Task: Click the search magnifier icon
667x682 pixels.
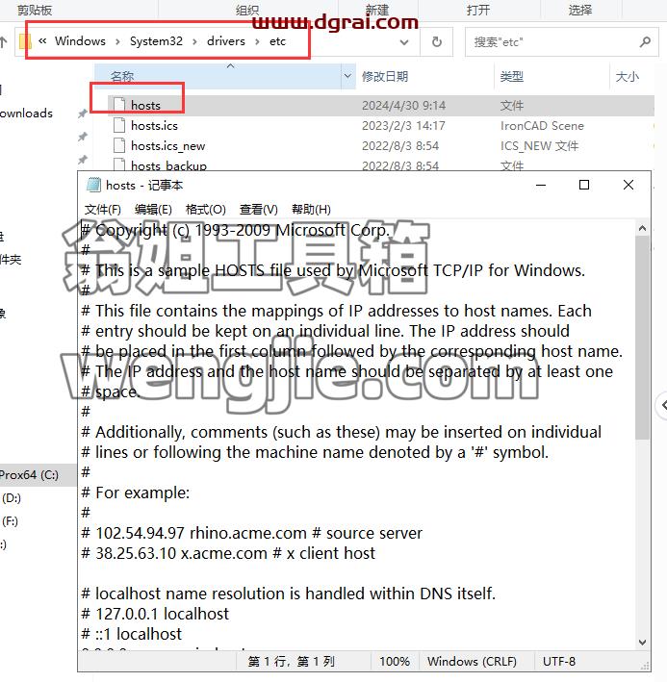Action: [x=645, y=41]
